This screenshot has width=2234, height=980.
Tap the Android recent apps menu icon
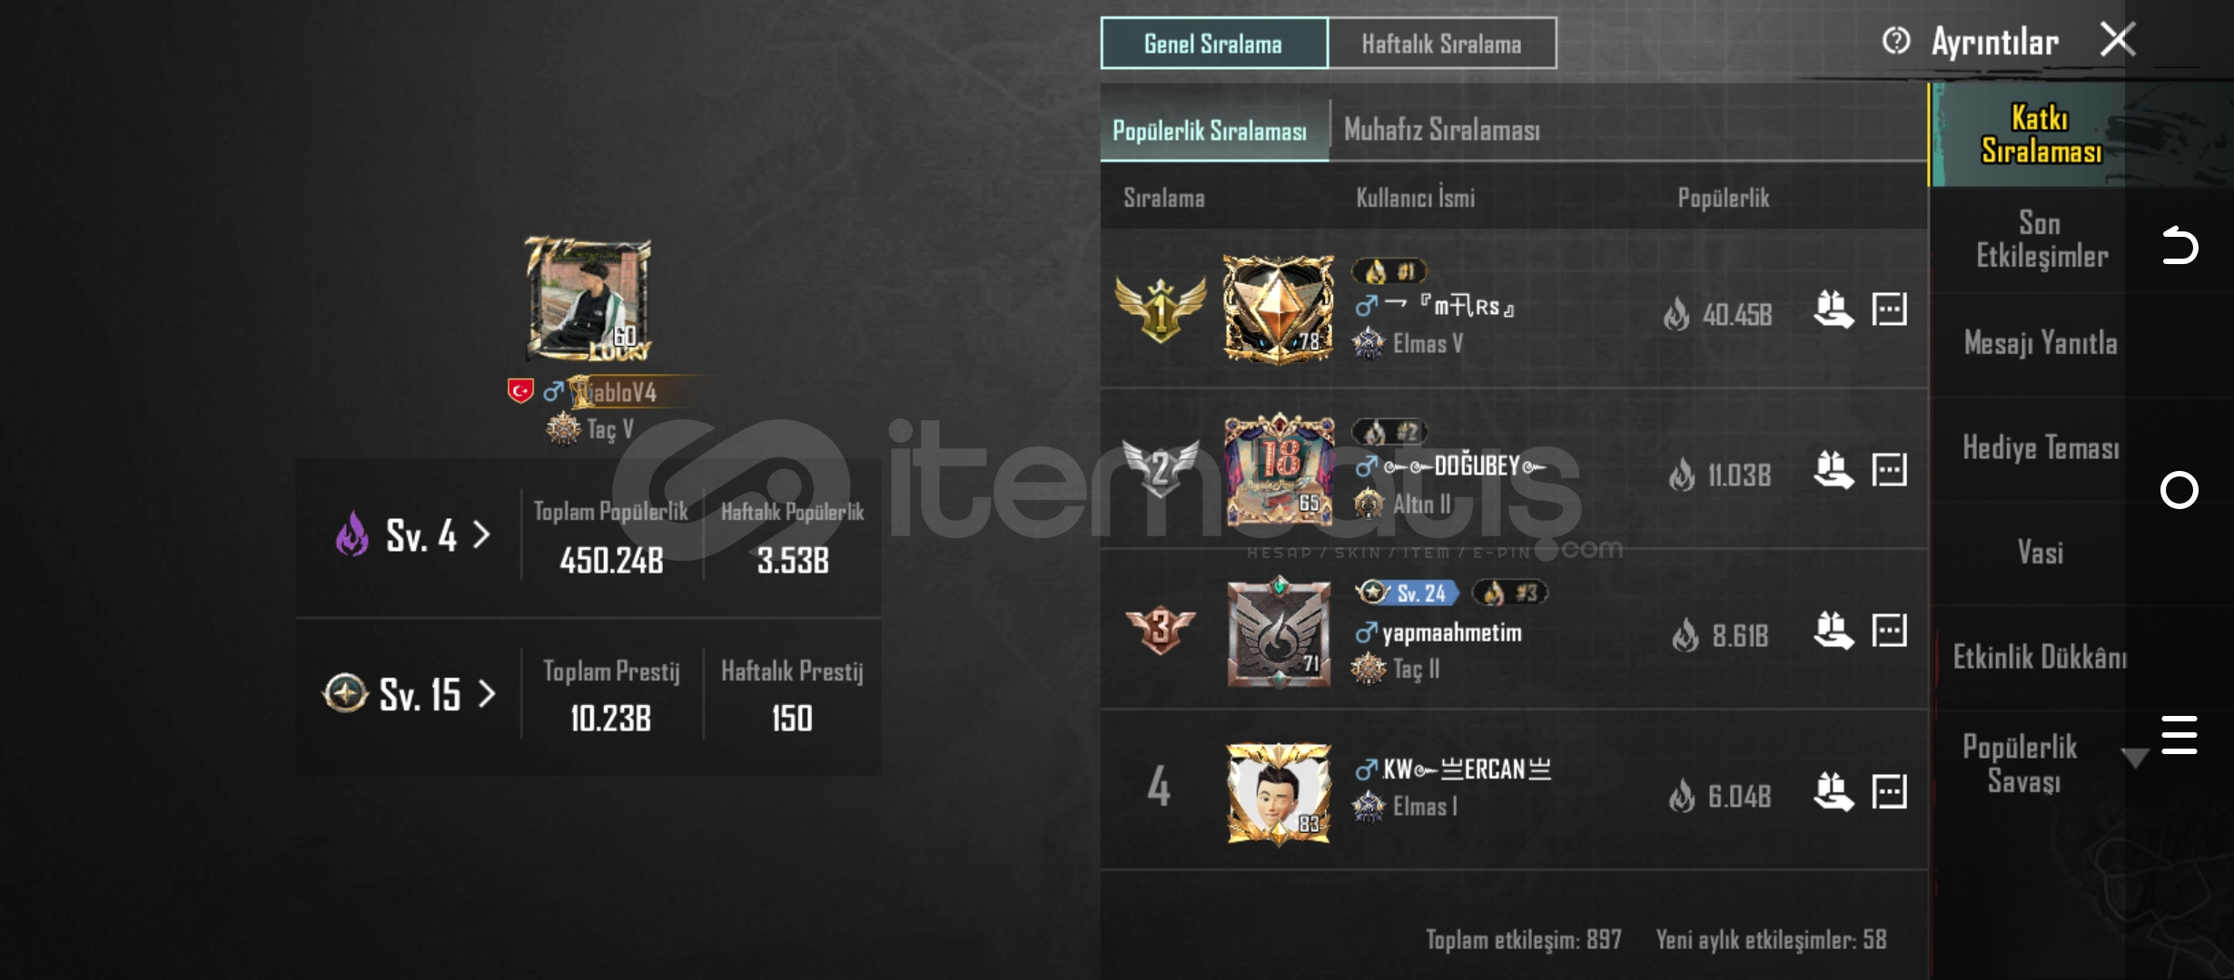point(2180,735)
